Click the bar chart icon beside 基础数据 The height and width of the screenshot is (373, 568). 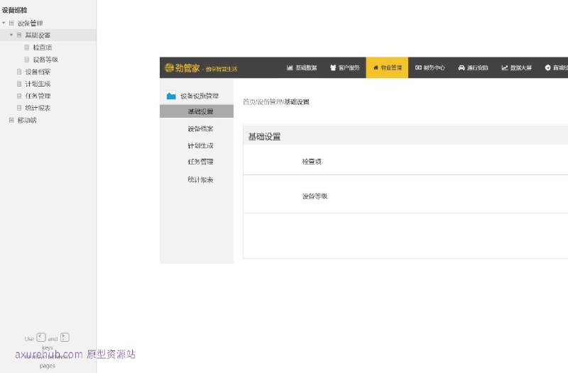click(x=290, y=67)
